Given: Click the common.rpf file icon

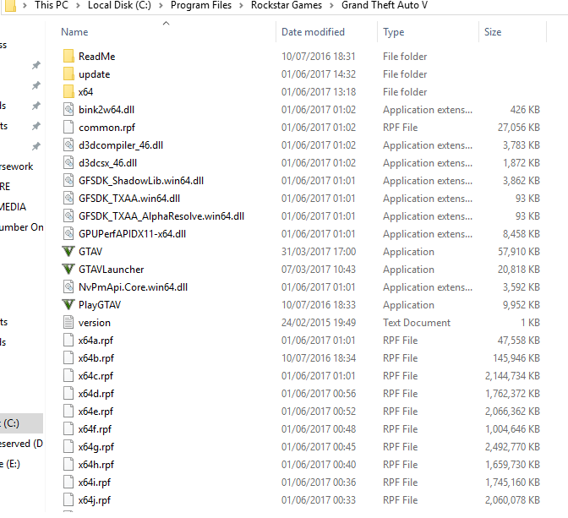Looking at the screenshot, I should (68, 127).
